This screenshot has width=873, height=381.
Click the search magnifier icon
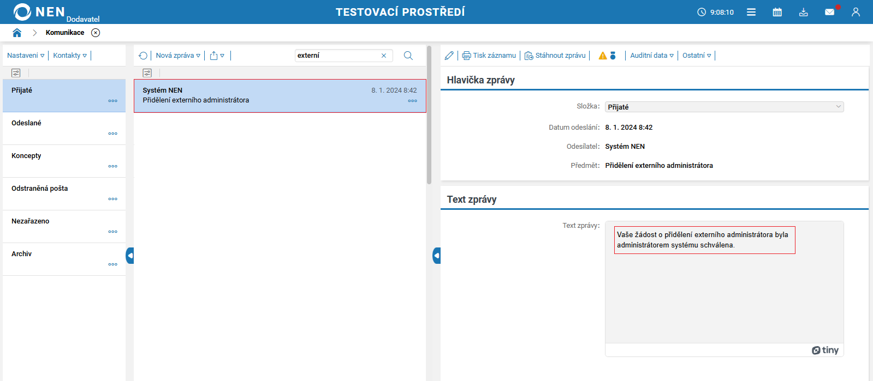point(408,56)
